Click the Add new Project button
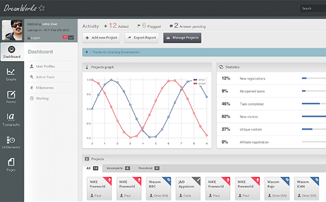The width and height of the screenshot is (326, 202). tap(101, 38)
